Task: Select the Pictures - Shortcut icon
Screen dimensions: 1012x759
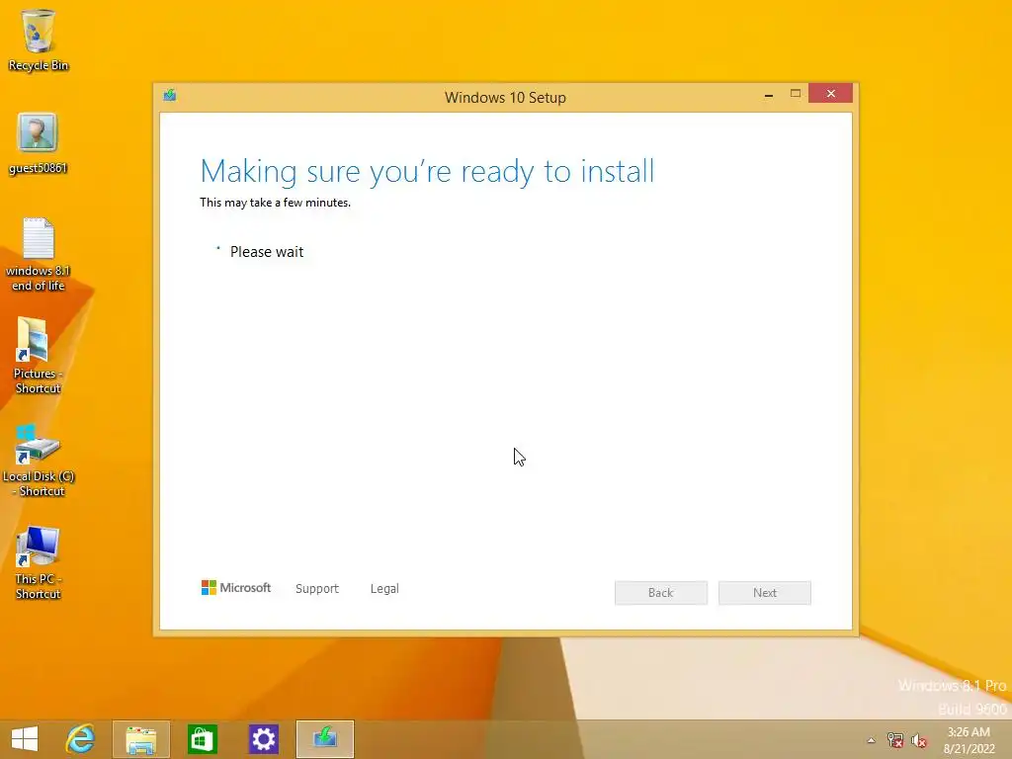Action: [x=39, y=355]
